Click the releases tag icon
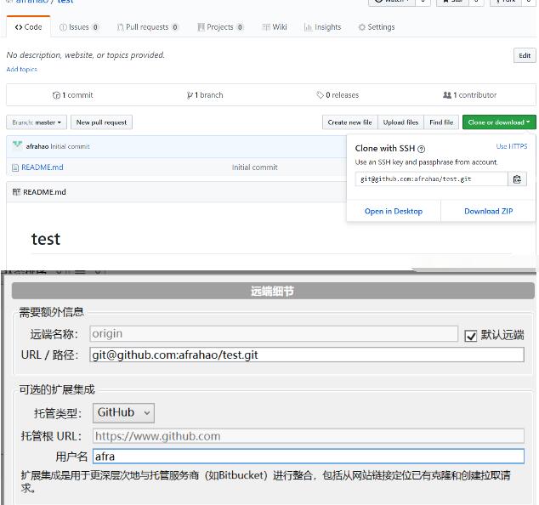The width and height of the screenshot is (539, 505). tap(320, 95)
